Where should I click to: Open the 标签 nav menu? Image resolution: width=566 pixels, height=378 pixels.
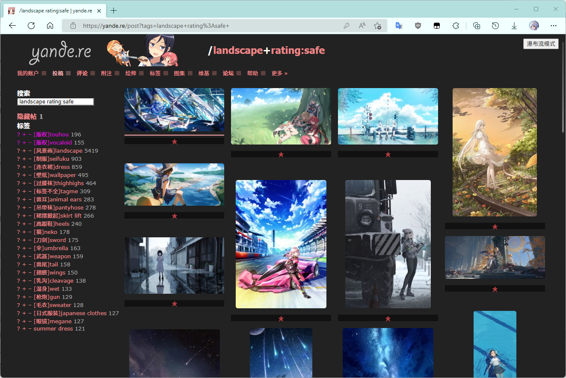pyautogui.click(x=155, y=73)
